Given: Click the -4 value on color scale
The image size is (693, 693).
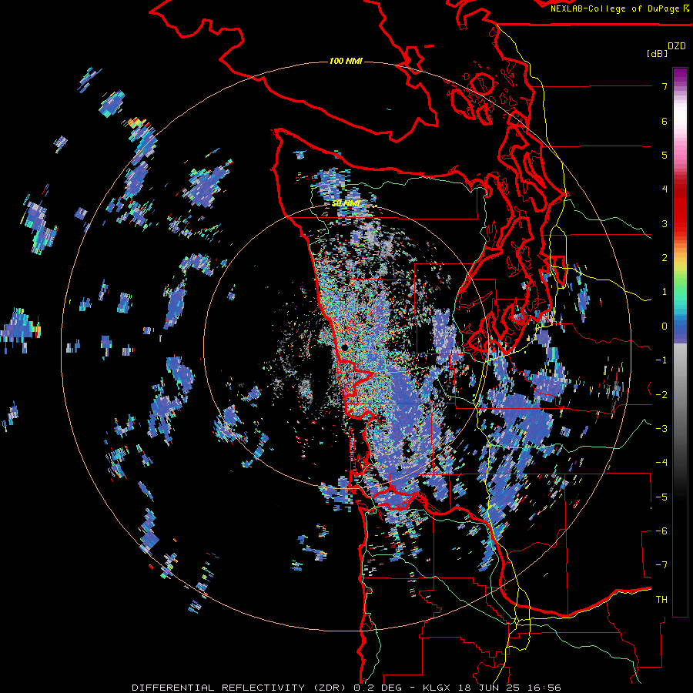Looking at the screenshot, I should (x=661, y=463).
